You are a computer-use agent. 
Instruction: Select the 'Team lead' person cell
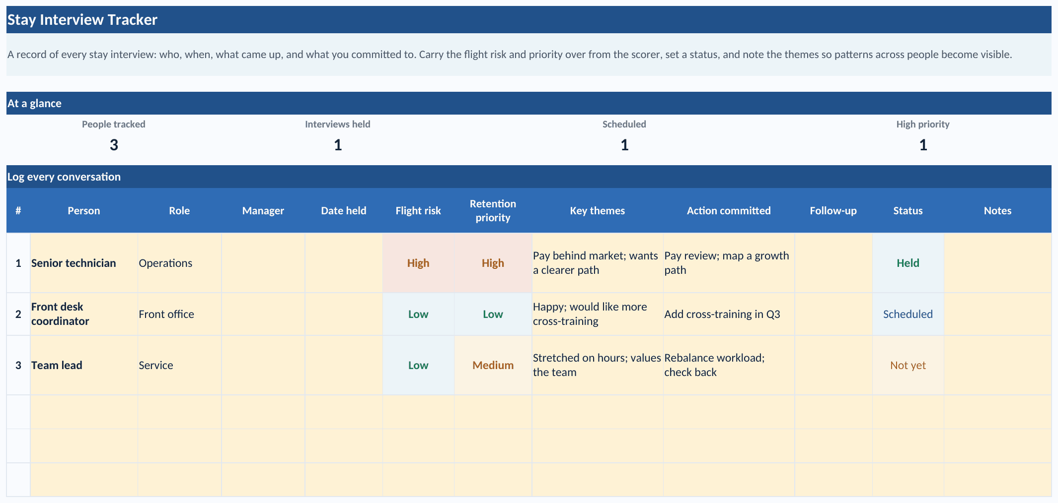pos(84,365)
